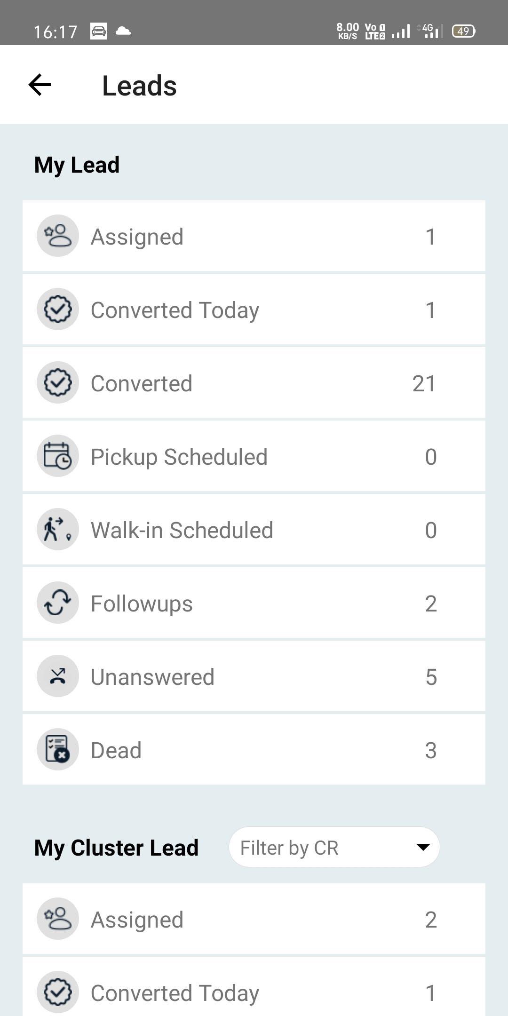
Task: Open the Filter by CR dropdown
Action: 325,847
